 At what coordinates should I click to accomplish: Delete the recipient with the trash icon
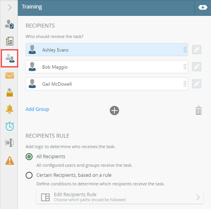pyautogui.click(x=199, y=111)
